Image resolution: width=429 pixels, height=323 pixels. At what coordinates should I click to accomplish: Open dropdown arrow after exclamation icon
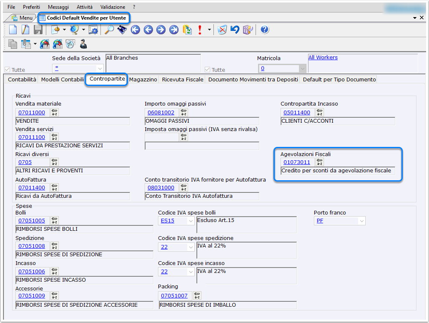209,30
